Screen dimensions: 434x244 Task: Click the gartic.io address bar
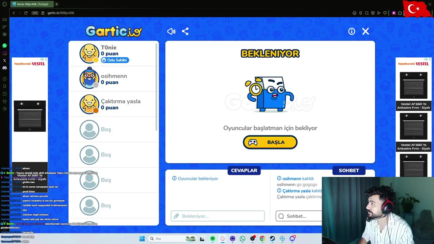[x=61, y=13]
